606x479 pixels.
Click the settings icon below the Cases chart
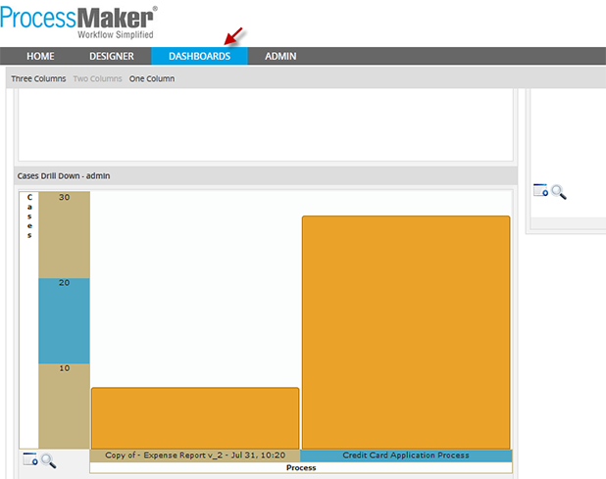30,459
